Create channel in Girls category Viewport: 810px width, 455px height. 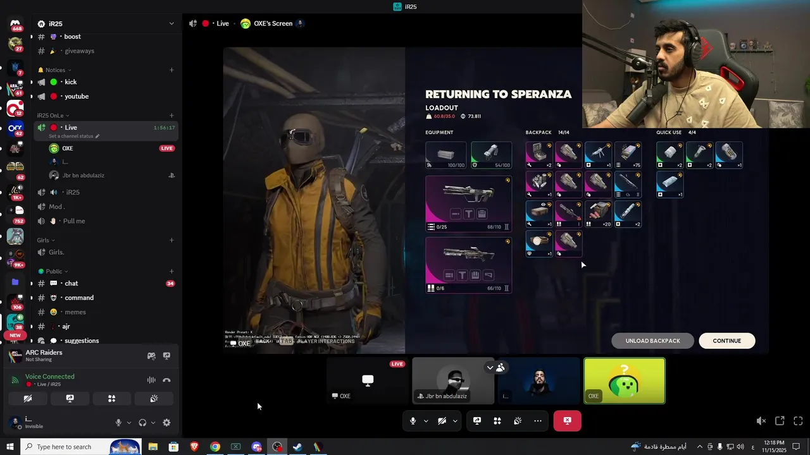coord(171,240)
